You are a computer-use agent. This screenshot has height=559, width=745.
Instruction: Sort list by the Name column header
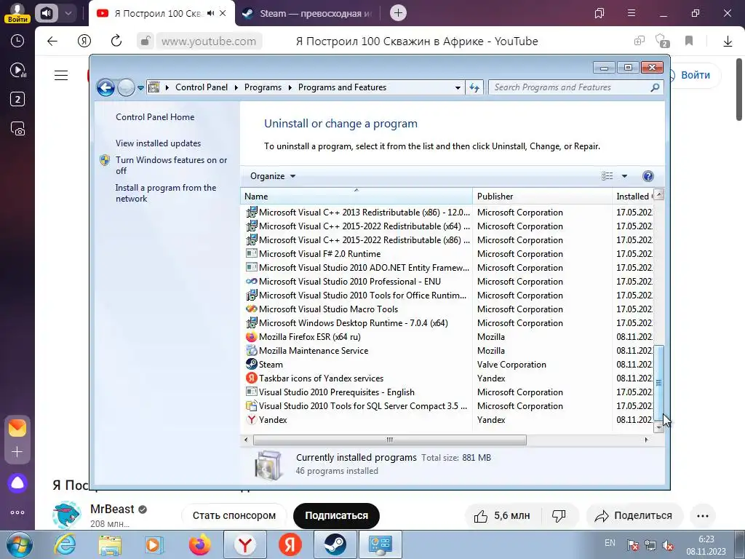click(x=356, y=197)
